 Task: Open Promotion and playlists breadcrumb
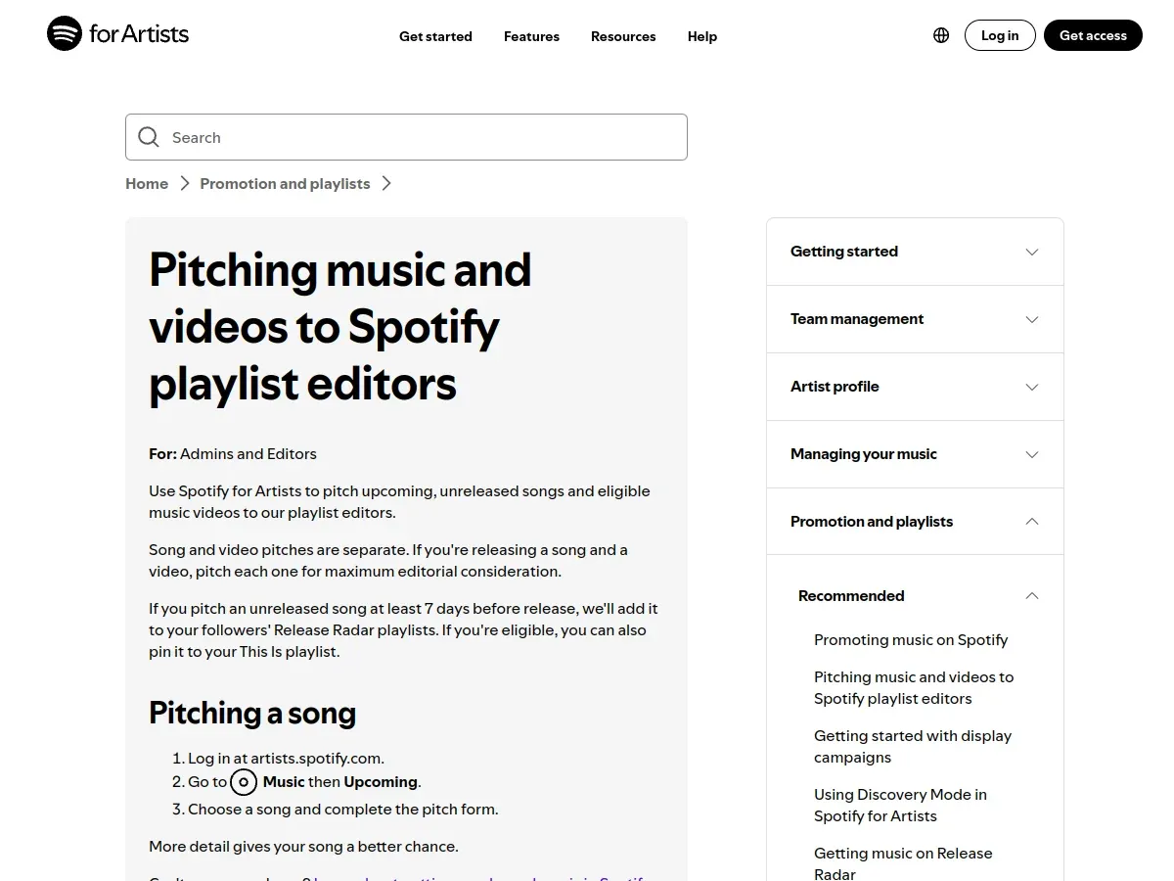click(285, 183)
